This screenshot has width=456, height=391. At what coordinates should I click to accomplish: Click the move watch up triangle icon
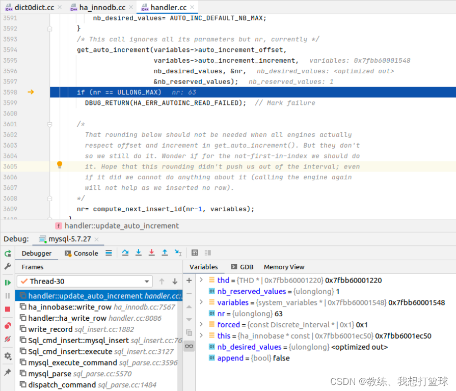point(189,307)
